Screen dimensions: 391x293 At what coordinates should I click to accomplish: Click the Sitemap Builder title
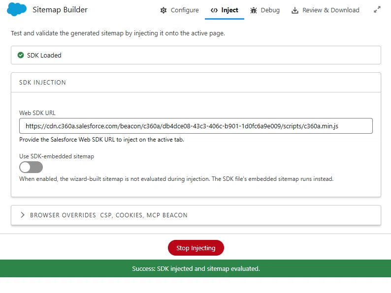coord(60,10)
